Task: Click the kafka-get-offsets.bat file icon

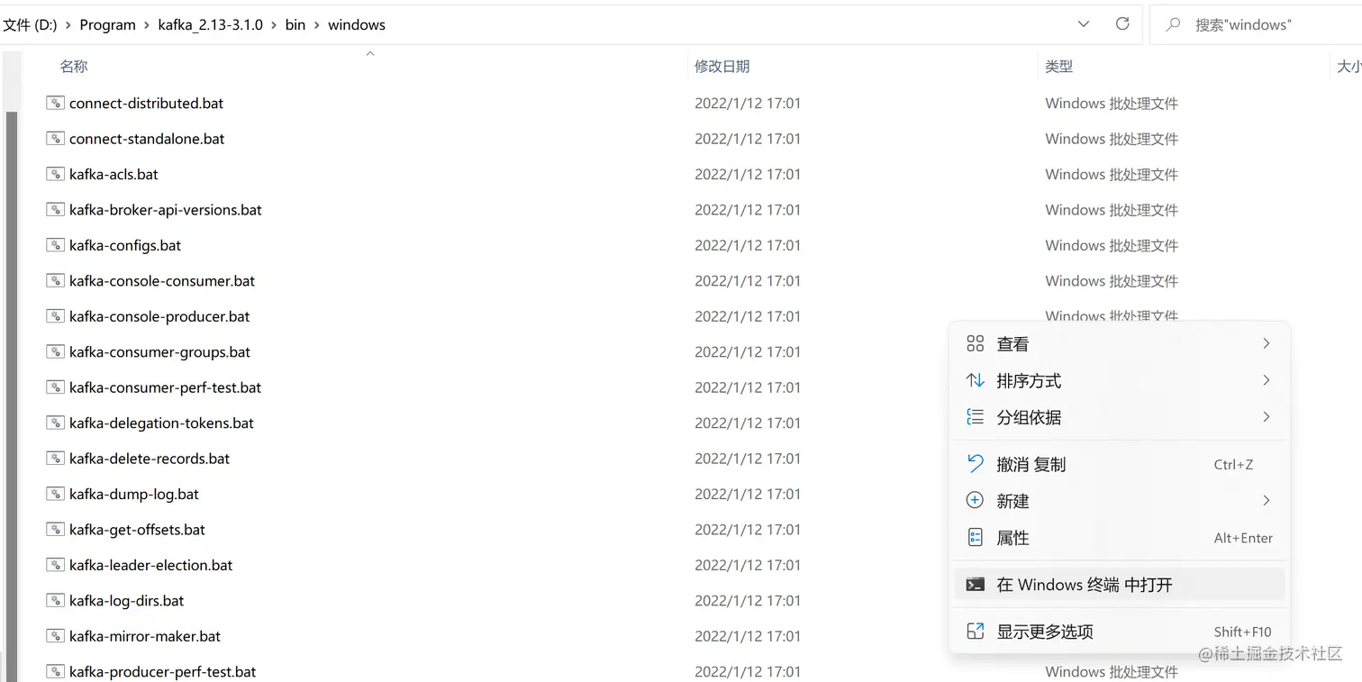Action: 55,530
